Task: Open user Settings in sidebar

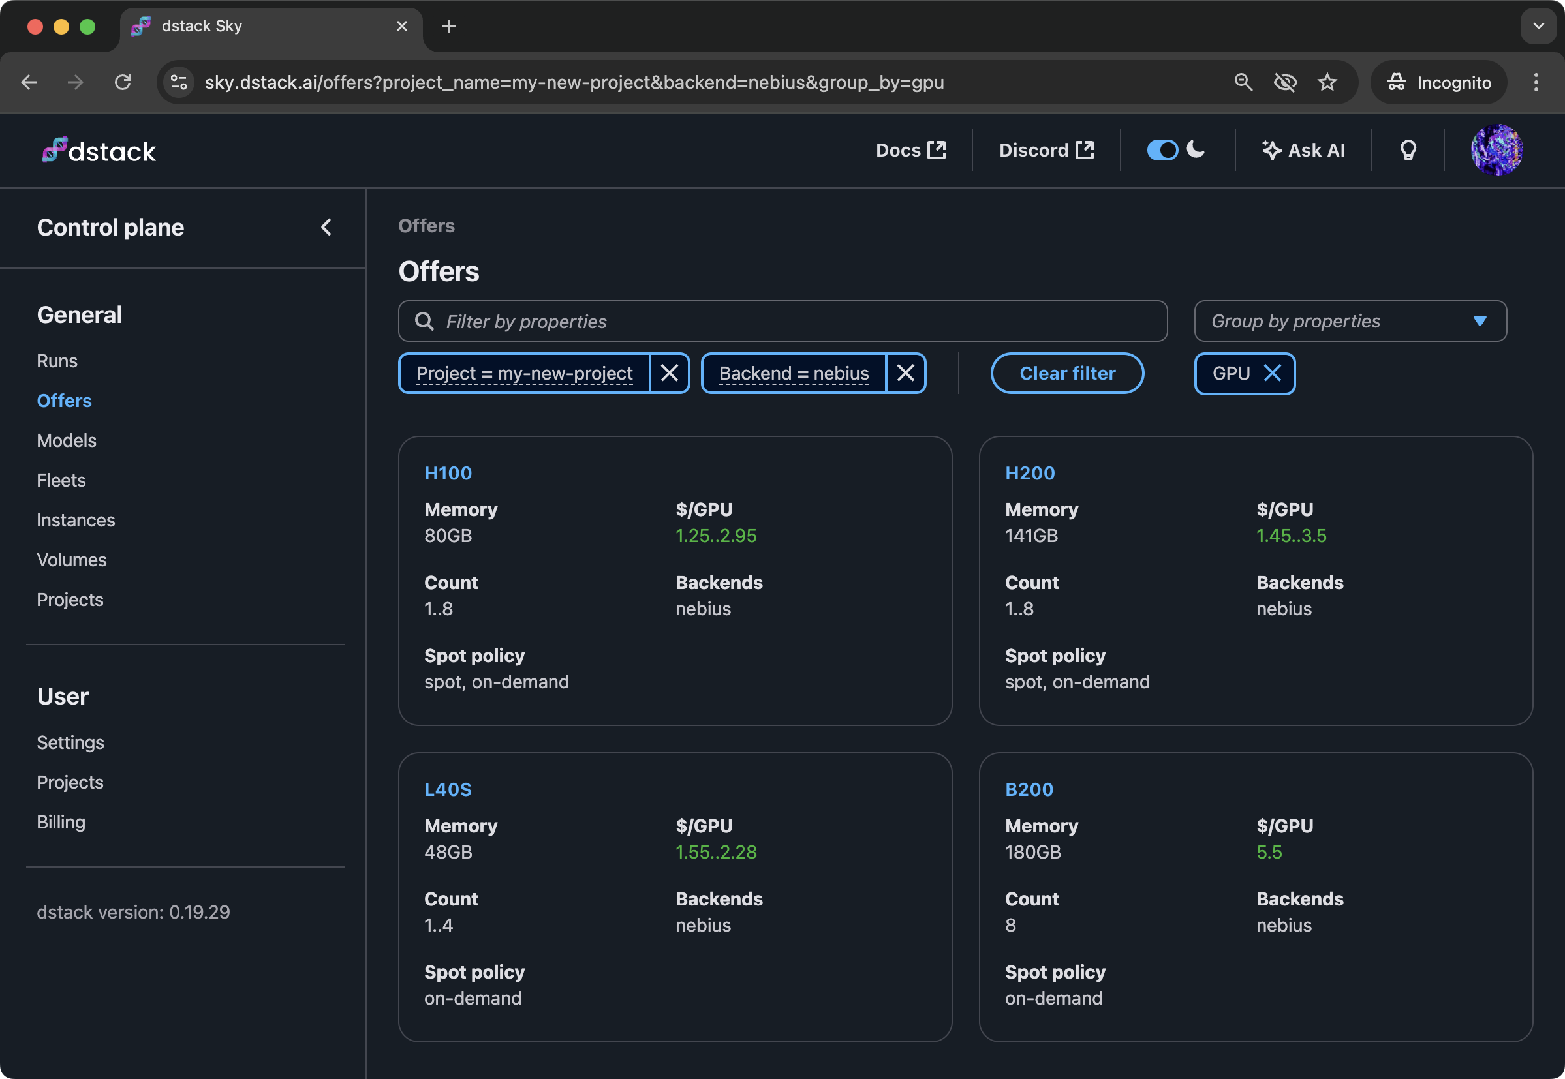Action: point(70,743)
